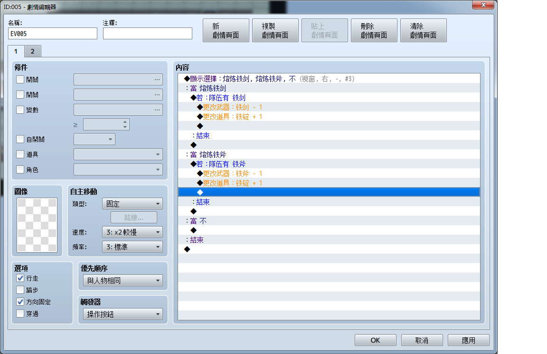This screenshot has height=354, width=547.
Task: Open the 自開關 self-switch dropdown
Action: click(94, 139)
